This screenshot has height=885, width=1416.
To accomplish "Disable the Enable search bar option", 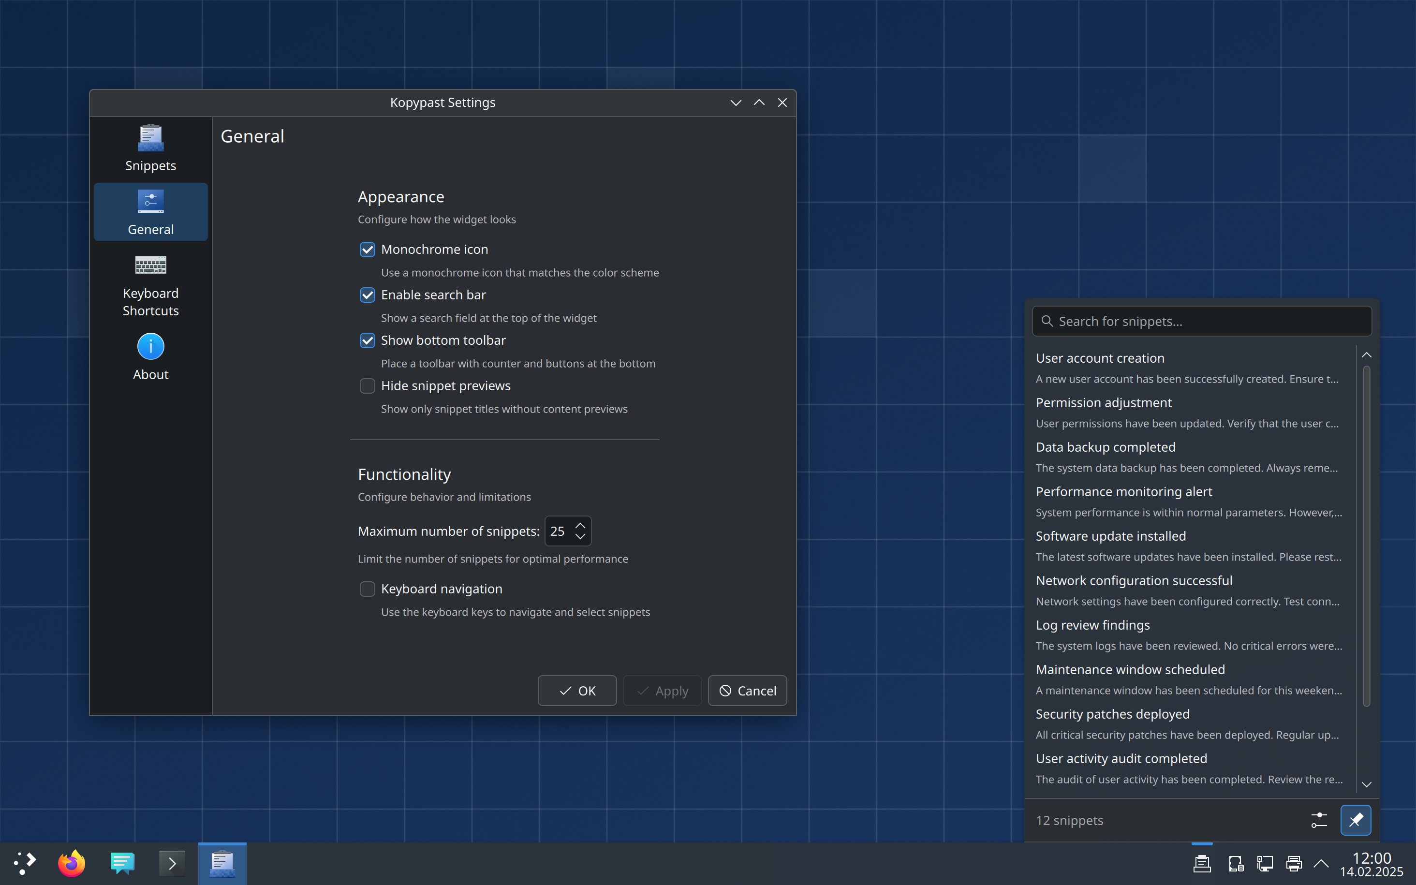I will 368,295.
